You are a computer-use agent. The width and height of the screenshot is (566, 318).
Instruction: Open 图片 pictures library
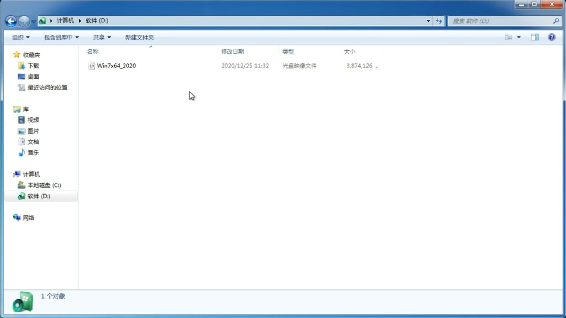(x=33, y=131)
